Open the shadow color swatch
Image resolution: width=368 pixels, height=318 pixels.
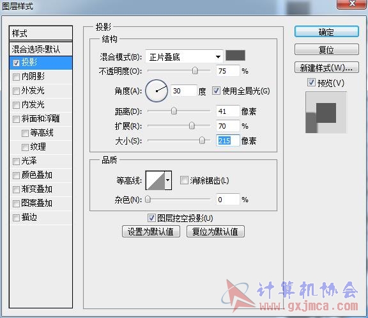coord(235,56)
